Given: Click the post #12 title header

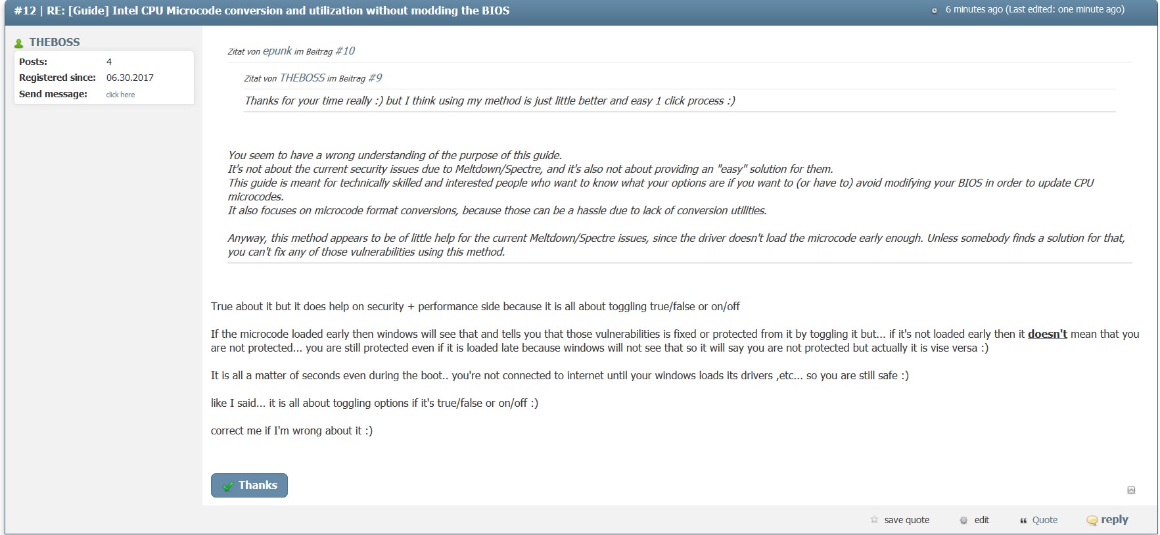Looking at the screenshot, I should [262, 11].
